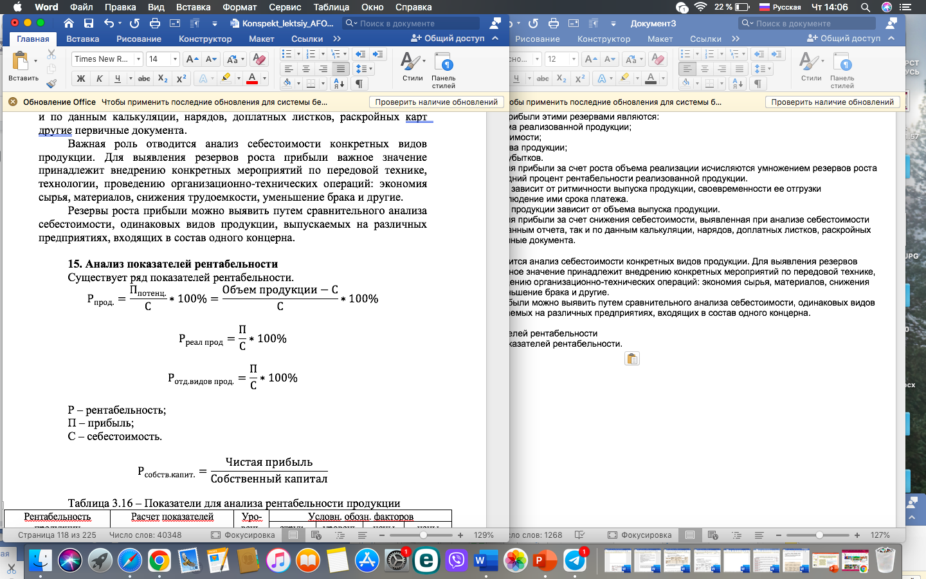
Task: Cut the selection with the scissors icon
Action: [x=51, y=55]
